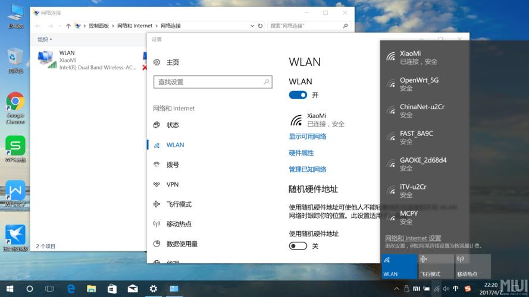Turn off the WLAN toggle switch

click(x=298, y=95)
